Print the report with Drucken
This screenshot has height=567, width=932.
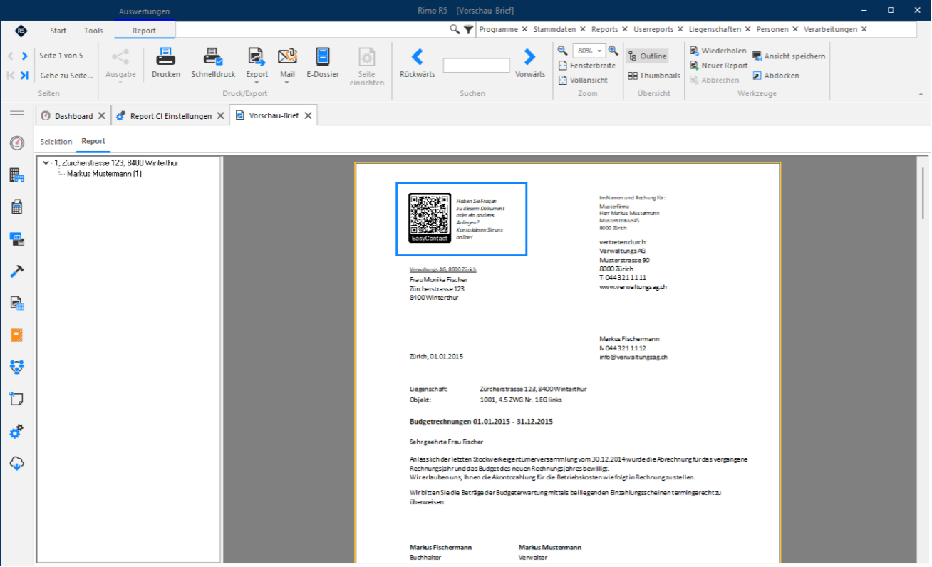click(x=166, y=63)
